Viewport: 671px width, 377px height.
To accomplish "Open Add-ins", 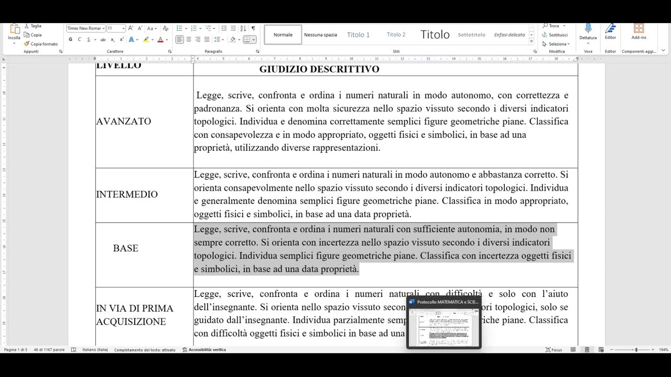I will point(638,31).
